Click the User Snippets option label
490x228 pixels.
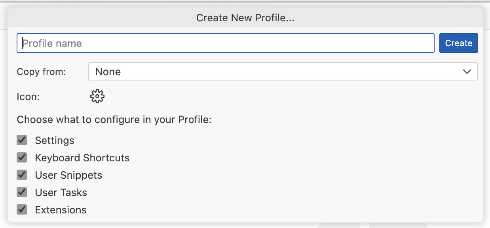(68, 175)
